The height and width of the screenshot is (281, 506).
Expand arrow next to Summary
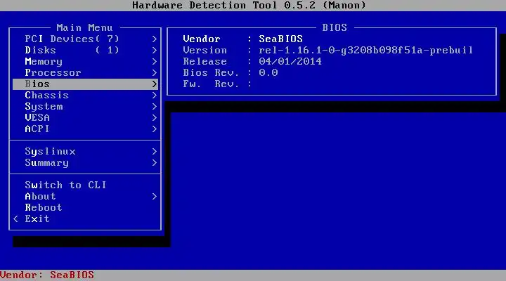[x=154, y=163]
